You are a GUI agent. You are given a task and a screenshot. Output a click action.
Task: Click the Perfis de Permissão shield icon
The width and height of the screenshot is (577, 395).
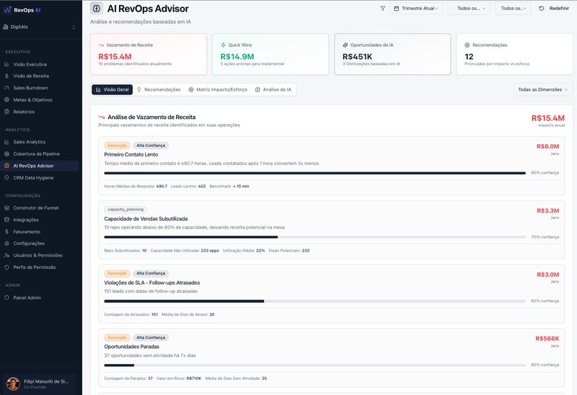point(6,267)
